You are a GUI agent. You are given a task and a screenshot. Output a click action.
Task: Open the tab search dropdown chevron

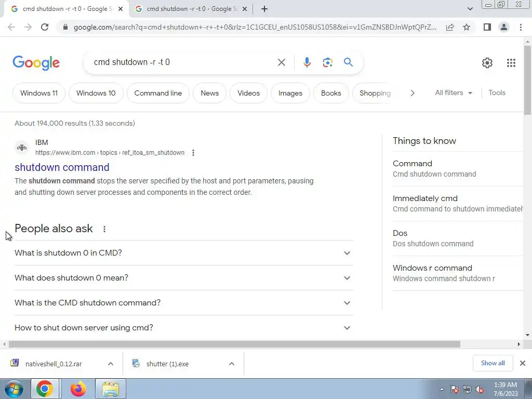470,9
